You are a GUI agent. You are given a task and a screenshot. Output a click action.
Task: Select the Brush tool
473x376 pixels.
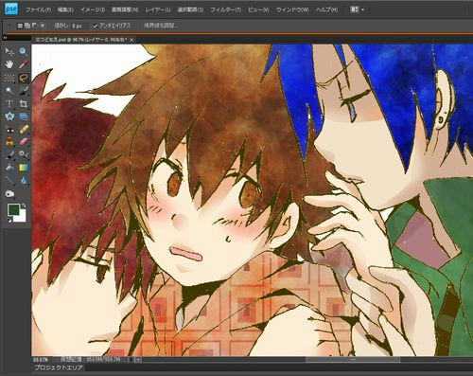point(9,154)
